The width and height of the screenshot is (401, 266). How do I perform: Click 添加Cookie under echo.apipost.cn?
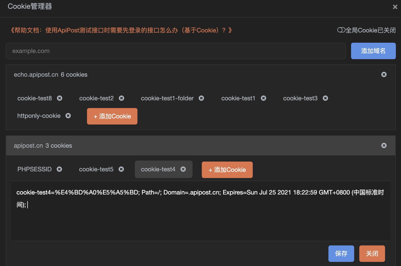pos(112,116)
